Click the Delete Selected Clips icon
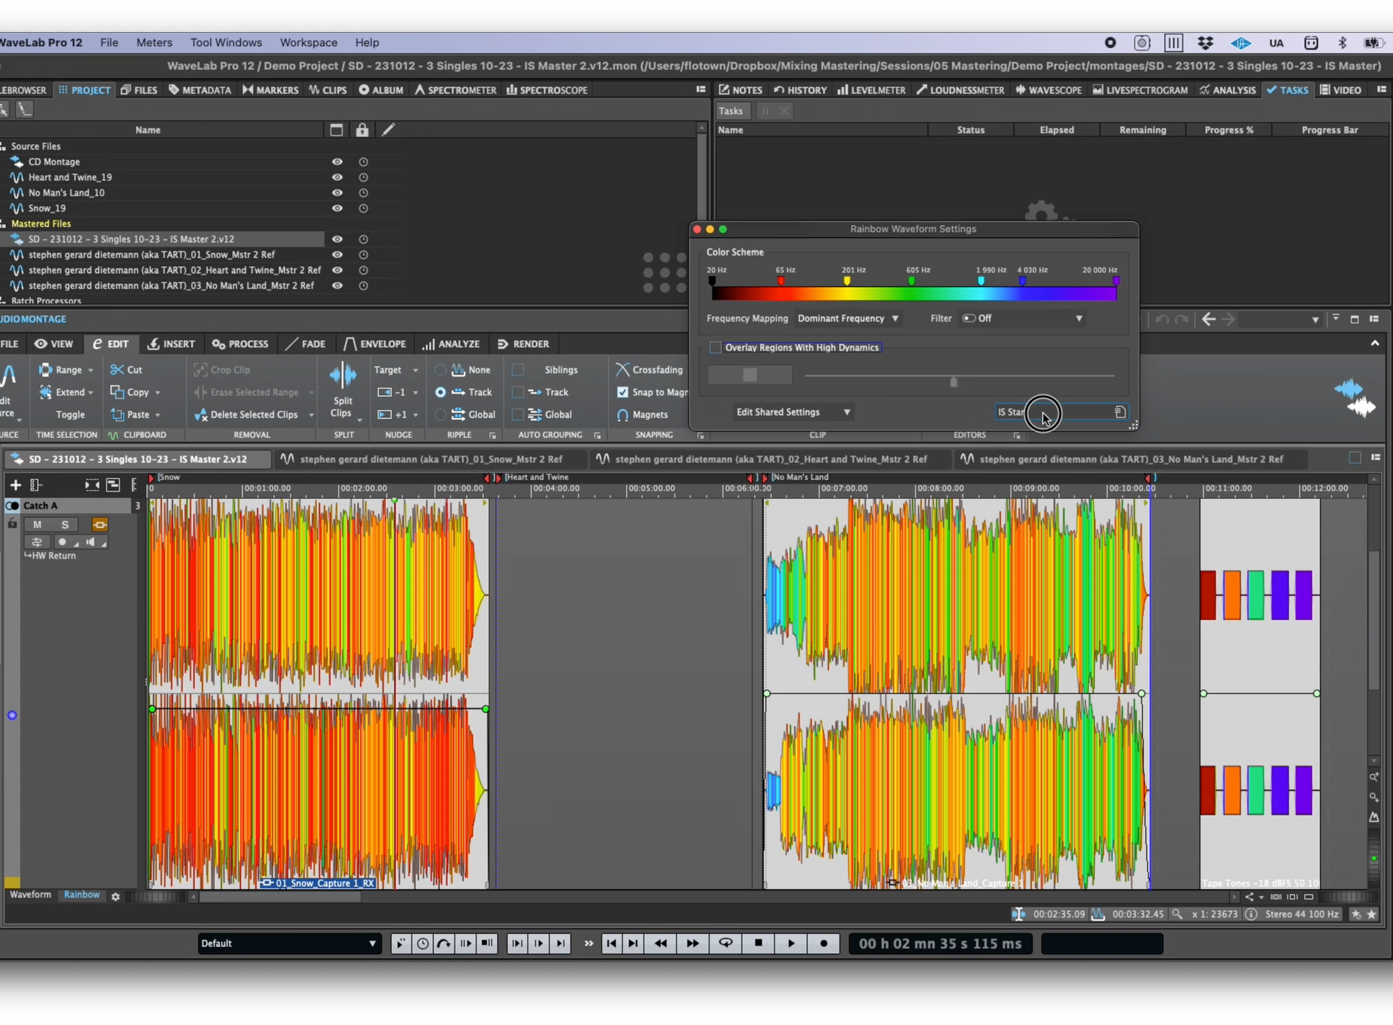The image size is (1393, 1025). point(201,415)
